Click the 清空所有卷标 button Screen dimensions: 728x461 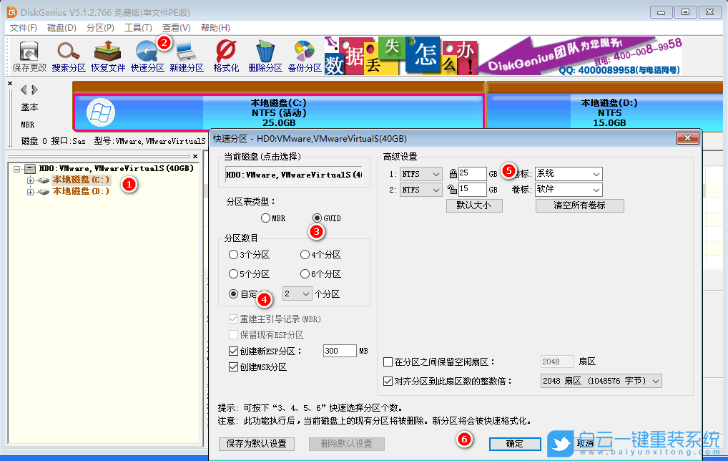coord(579,205)
